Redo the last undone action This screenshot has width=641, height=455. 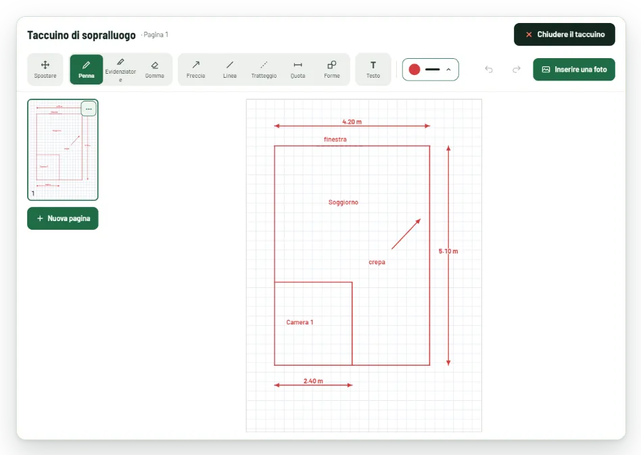(x=517, y=70)
